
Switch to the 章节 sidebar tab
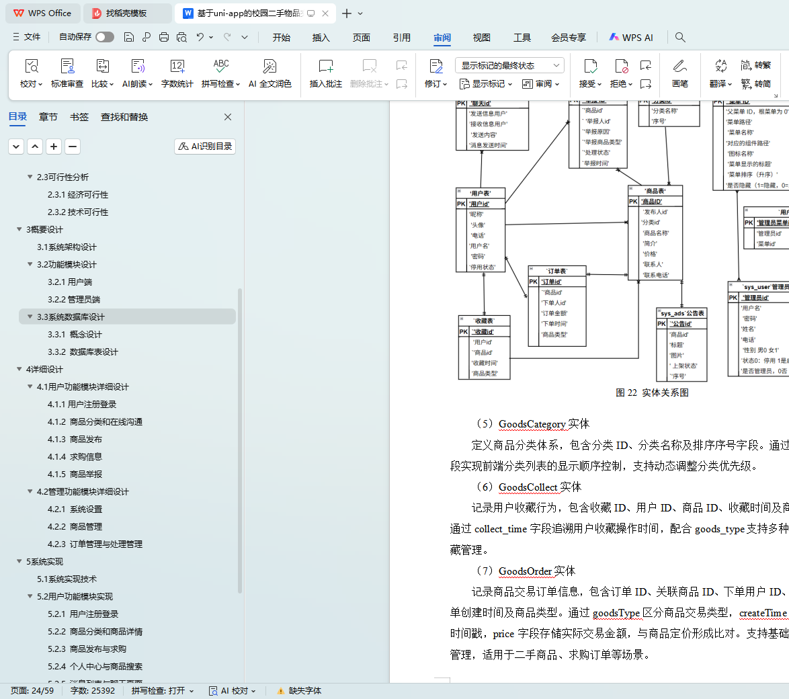click(48, 117)
